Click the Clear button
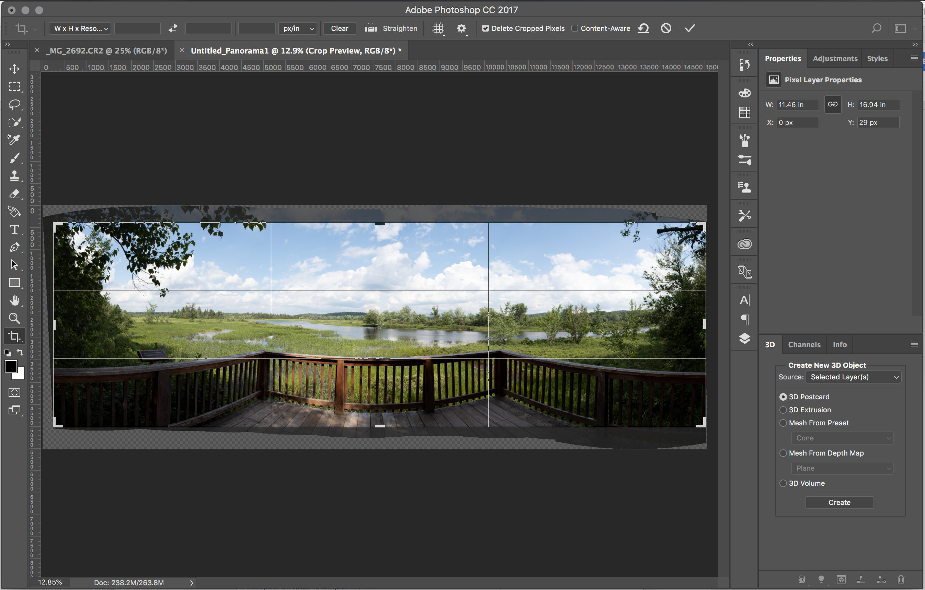 point(340,28)
